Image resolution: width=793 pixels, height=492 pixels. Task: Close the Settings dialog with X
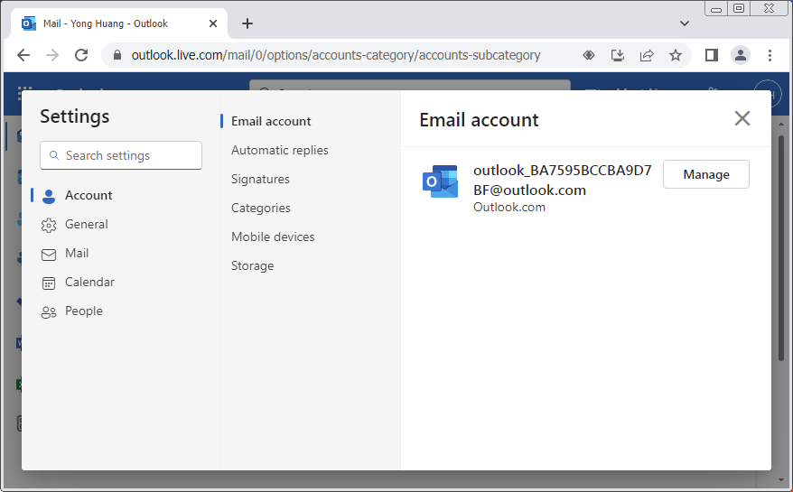742,118
